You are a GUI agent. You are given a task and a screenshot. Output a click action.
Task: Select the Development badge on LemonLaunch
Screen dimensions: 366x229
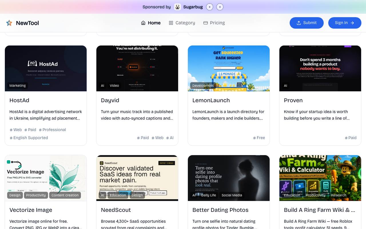tap(203, 86)
